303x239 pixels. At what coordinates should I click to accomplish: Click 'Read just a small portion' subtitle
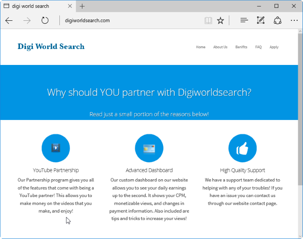point(149,114)
